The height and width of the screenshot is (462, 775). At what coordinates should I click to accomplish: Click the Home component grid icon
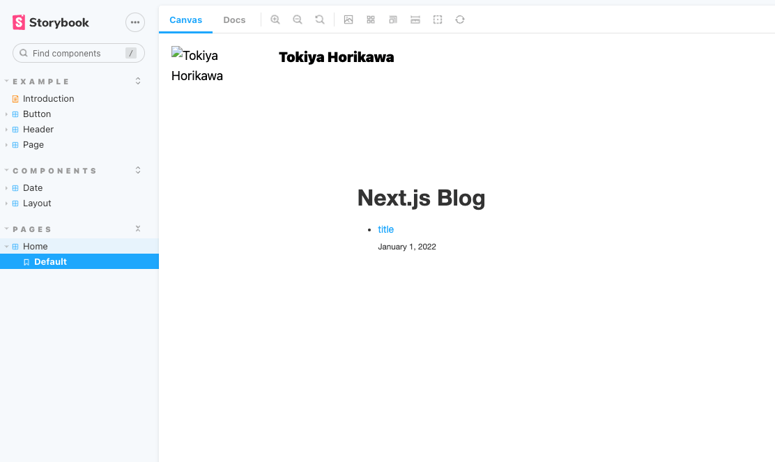(x=15, y=247)
